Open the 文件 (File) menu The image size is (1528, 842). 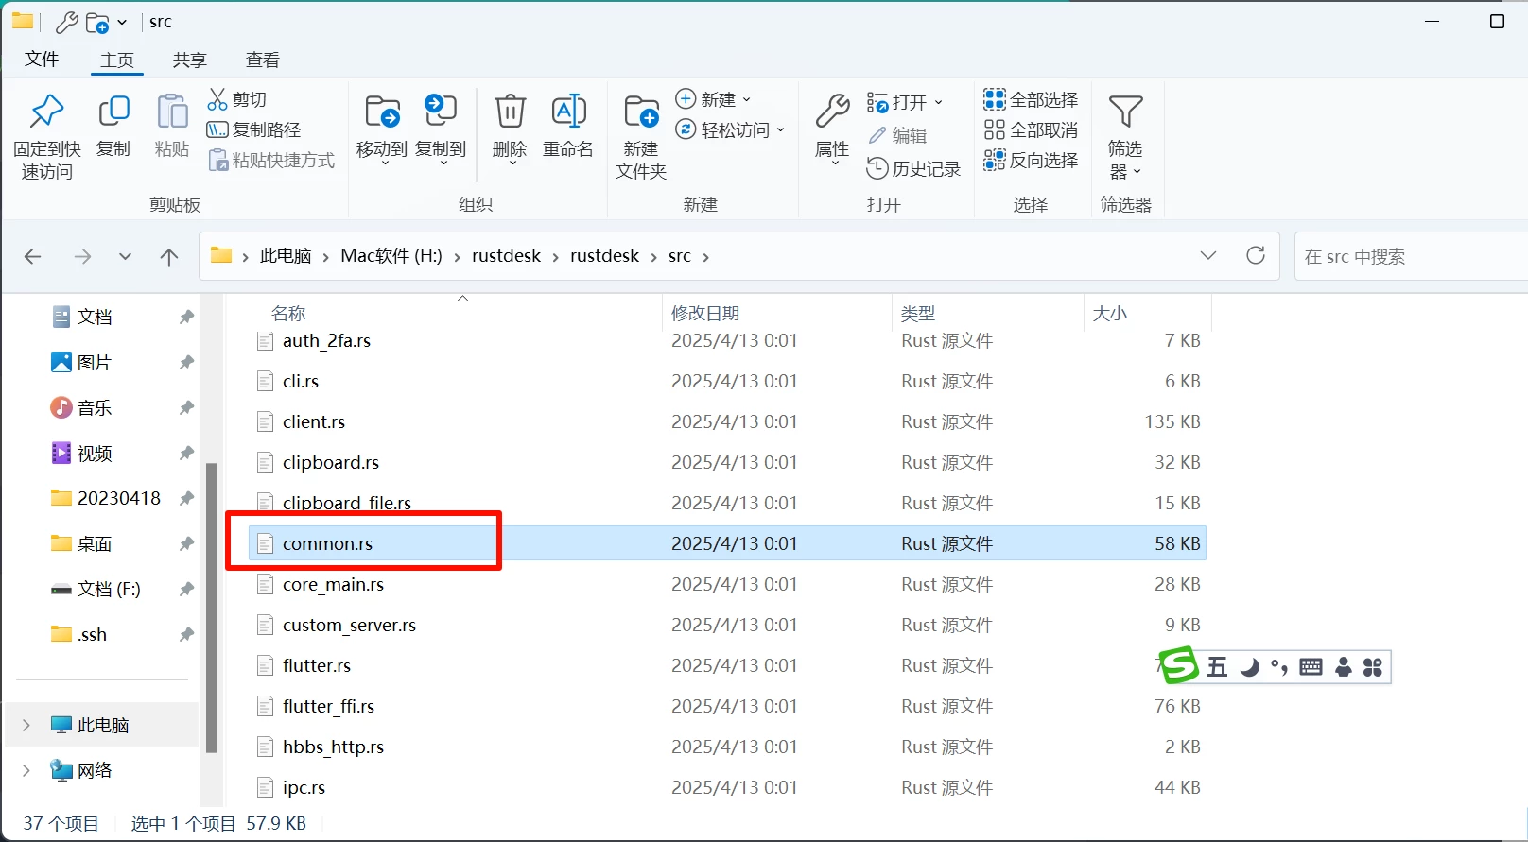point(42,60)
